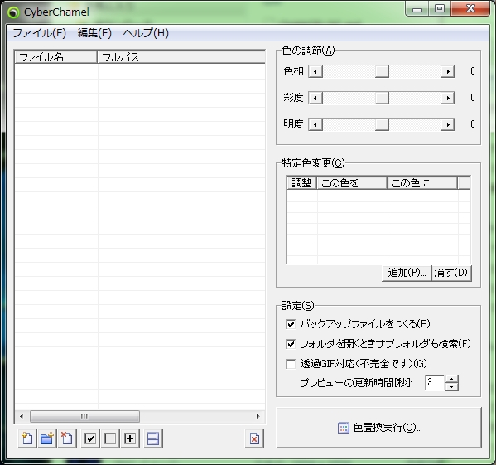The image size is (496, 465).
Task: Toggle the バックアップファイルをつくる(B) checkbox
Action: pos(291,324)
